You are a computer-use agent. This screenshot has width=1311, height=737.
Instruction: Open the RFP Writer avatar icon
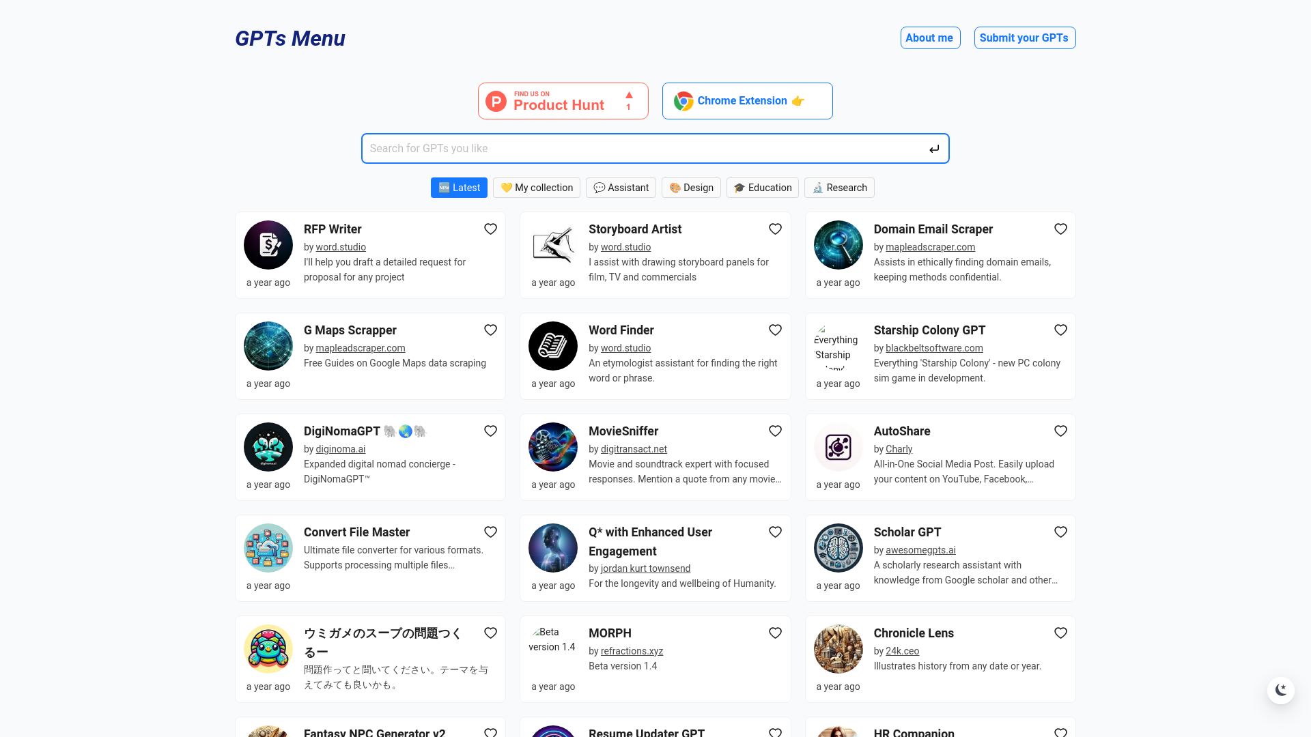268,245
